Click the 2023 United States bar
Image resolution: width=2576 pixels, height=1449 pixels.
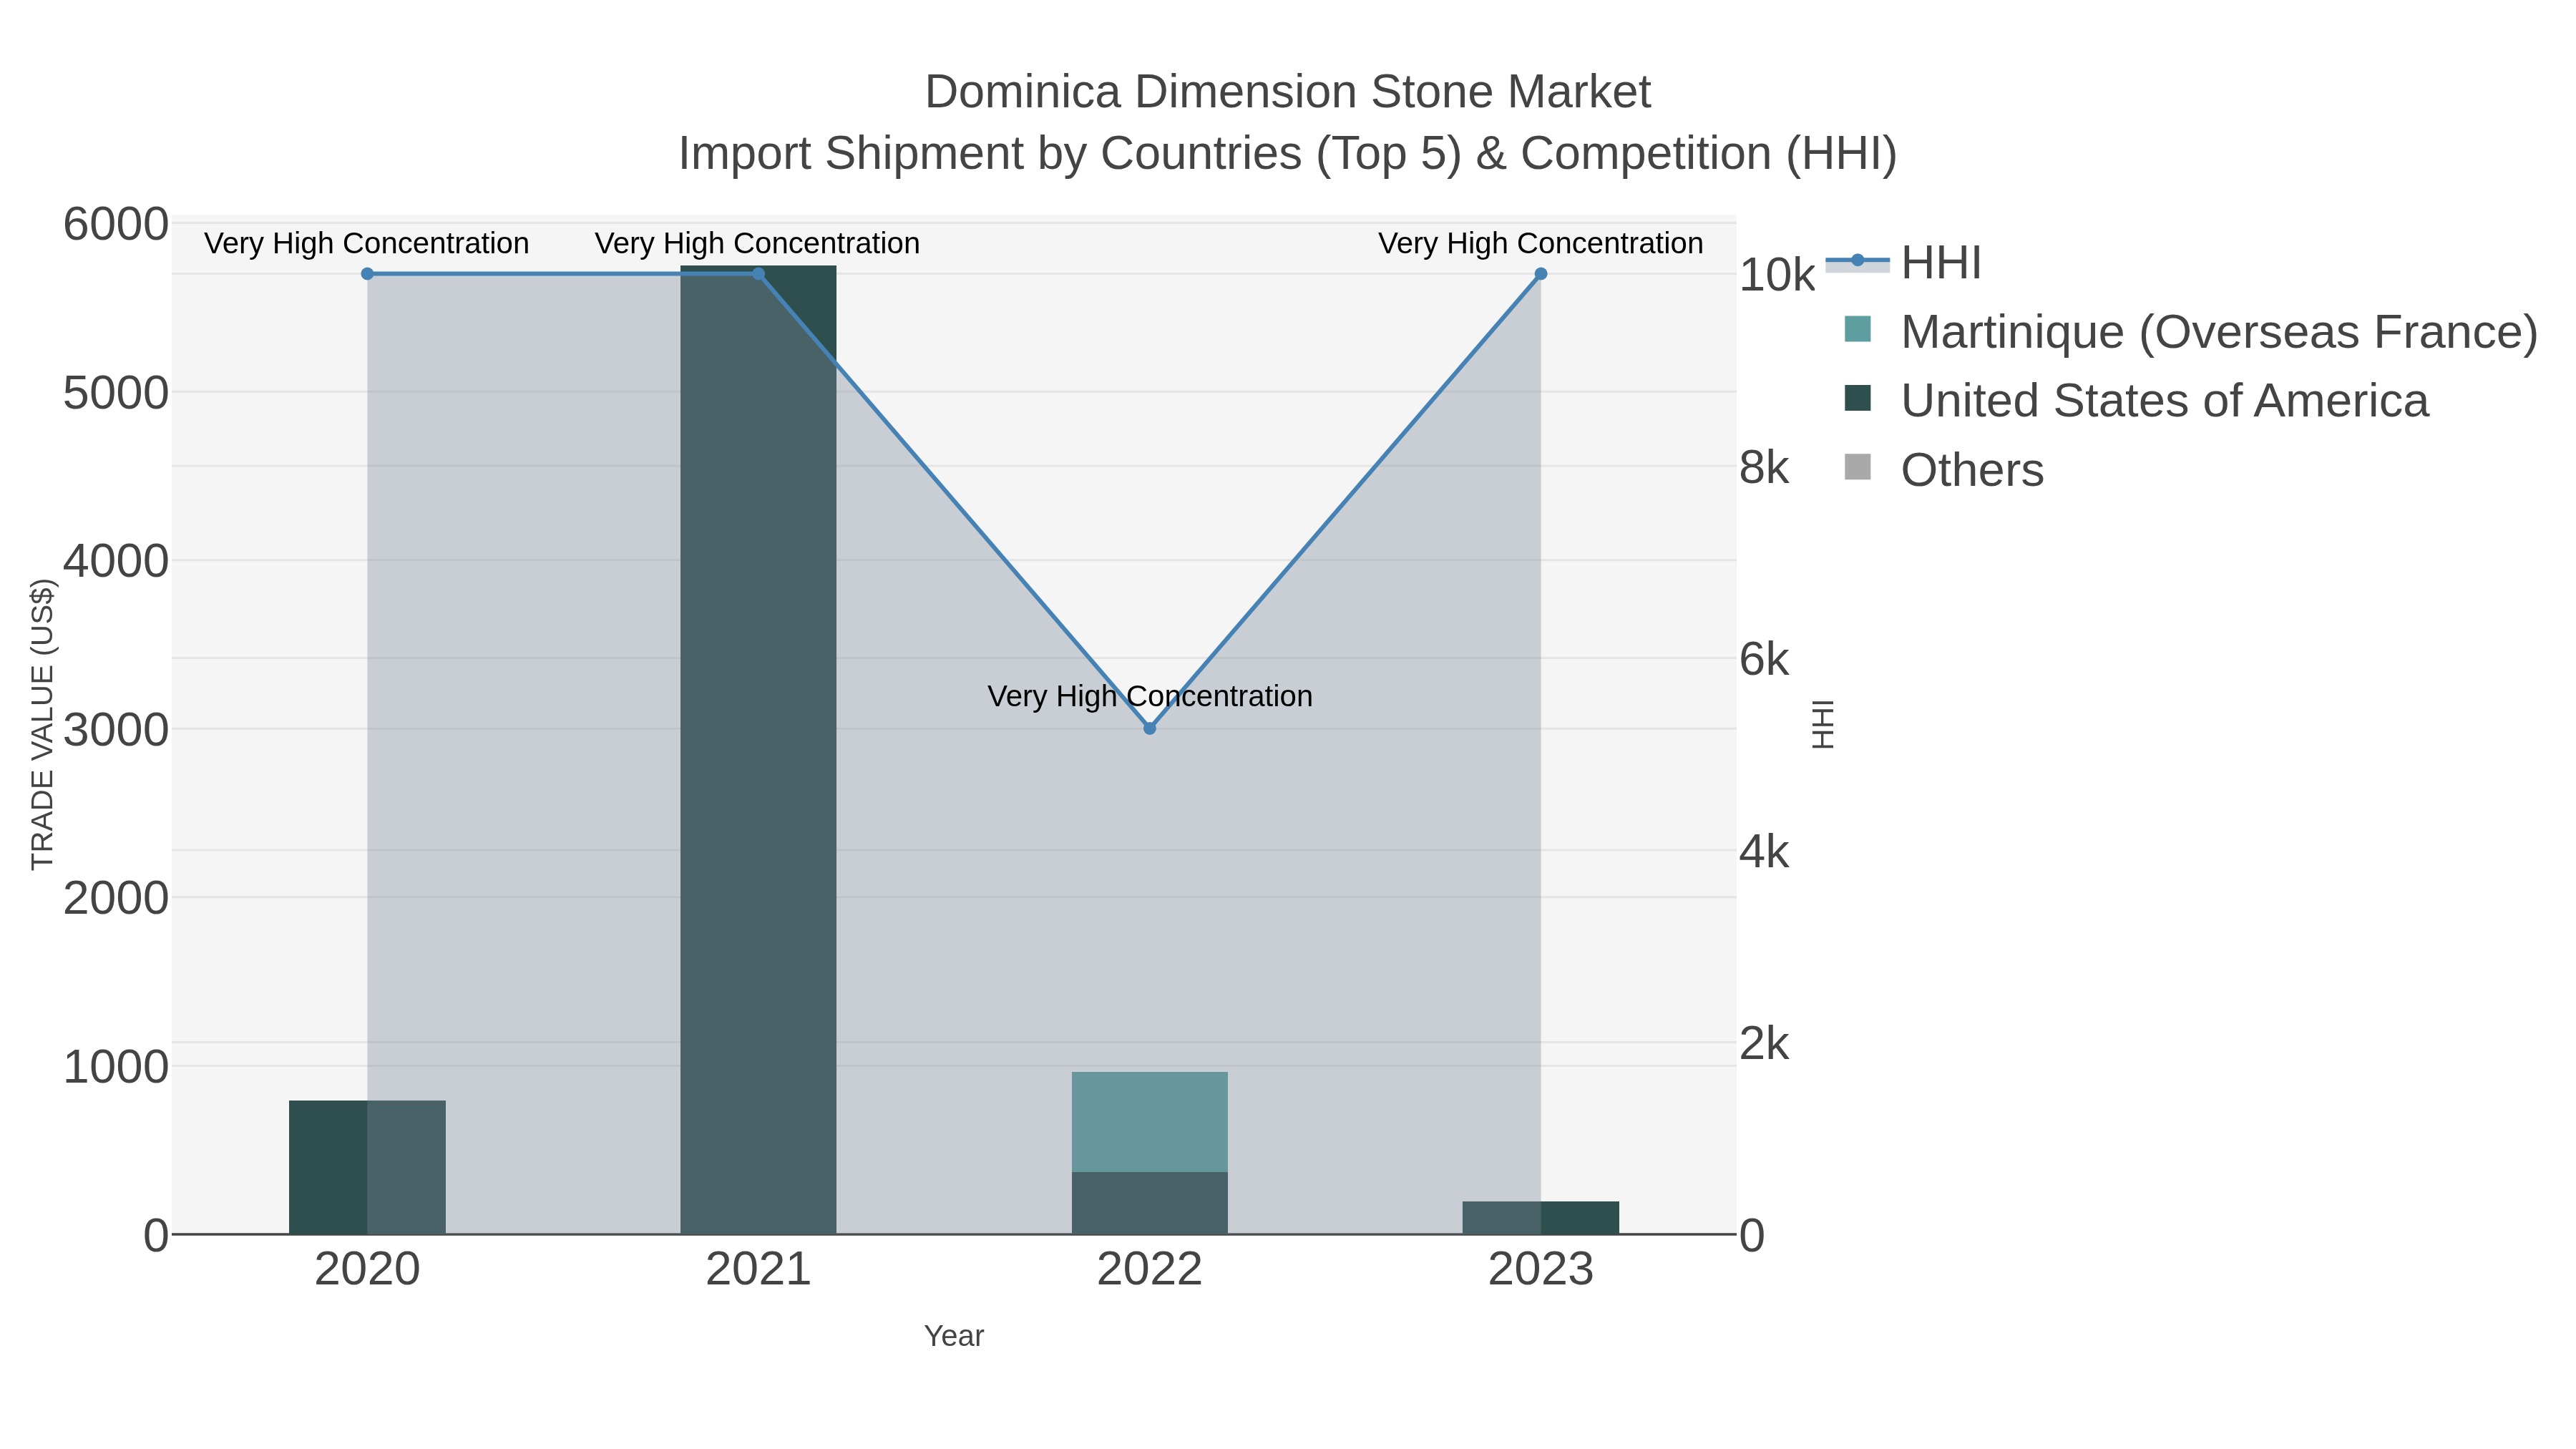pyautogui.click(x=1541, y=1218)
